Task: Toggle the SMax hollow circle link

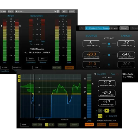Action: (109, 65)
